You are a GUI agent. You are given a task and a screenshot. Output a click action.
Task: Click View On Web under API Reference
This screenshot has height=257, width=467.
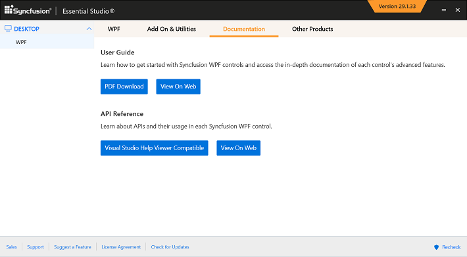[238, 148]
